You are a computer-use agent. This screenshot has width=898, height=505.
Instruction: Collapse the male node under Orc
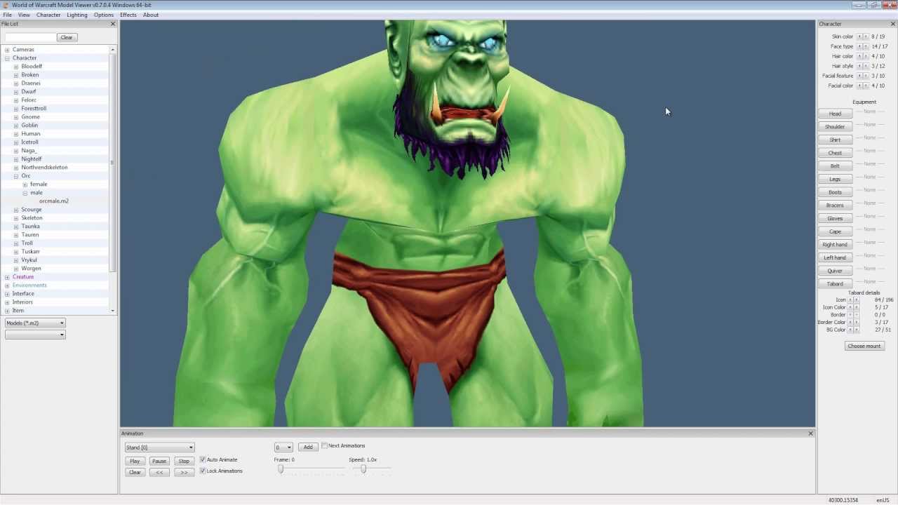tap(25, 193)
